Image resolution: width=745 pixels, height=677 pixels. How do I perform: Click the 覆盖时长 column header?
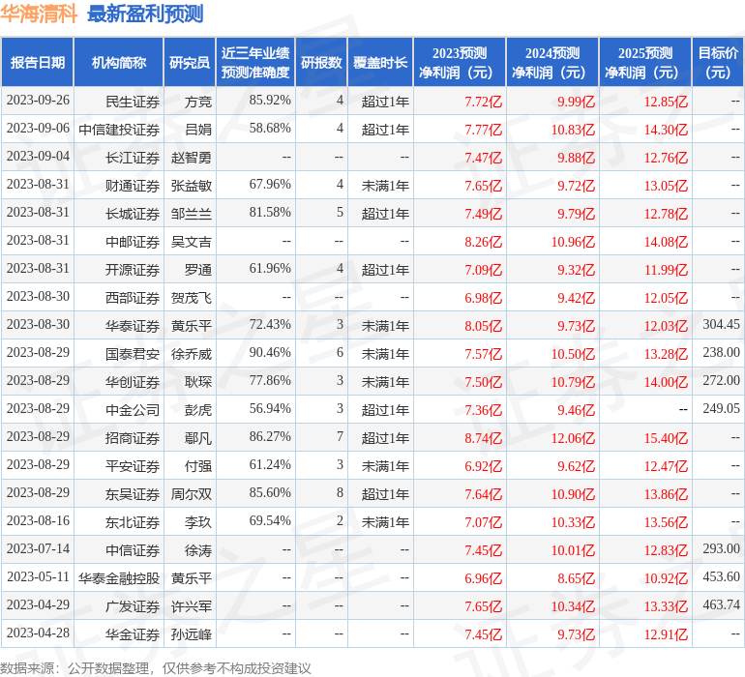380,63
